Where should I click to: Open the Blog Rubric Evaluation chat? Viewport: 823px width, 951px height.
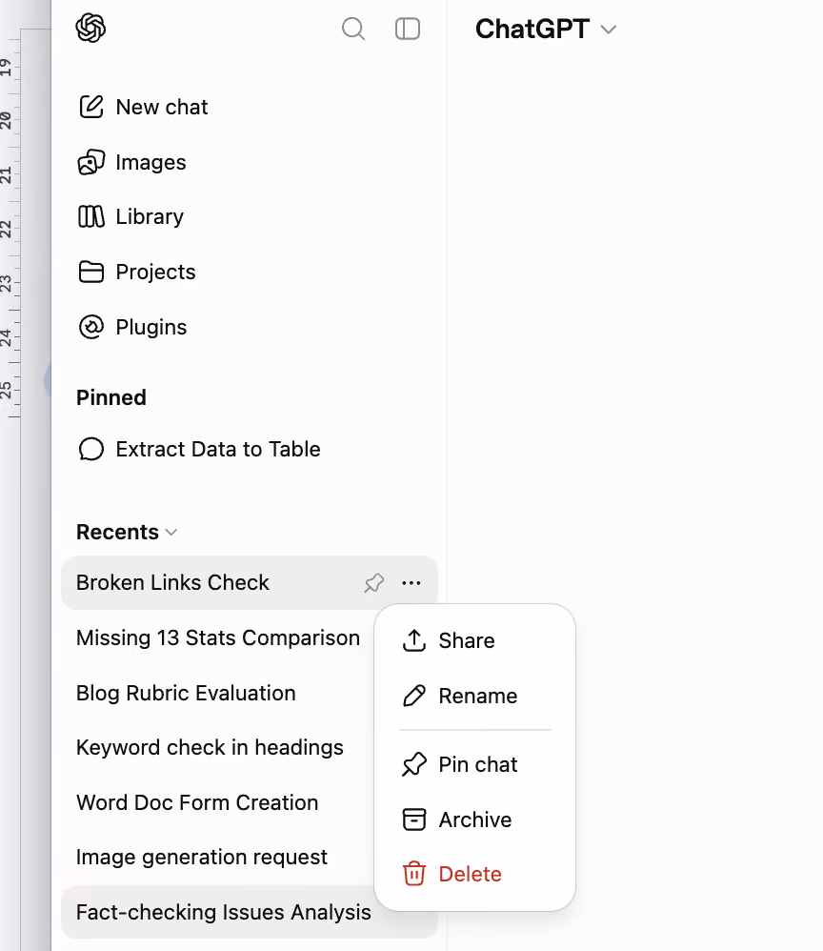(186, 693)
